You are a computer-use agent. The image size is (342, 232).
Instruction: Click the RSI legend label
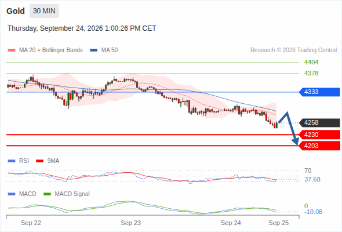[24, 161]
